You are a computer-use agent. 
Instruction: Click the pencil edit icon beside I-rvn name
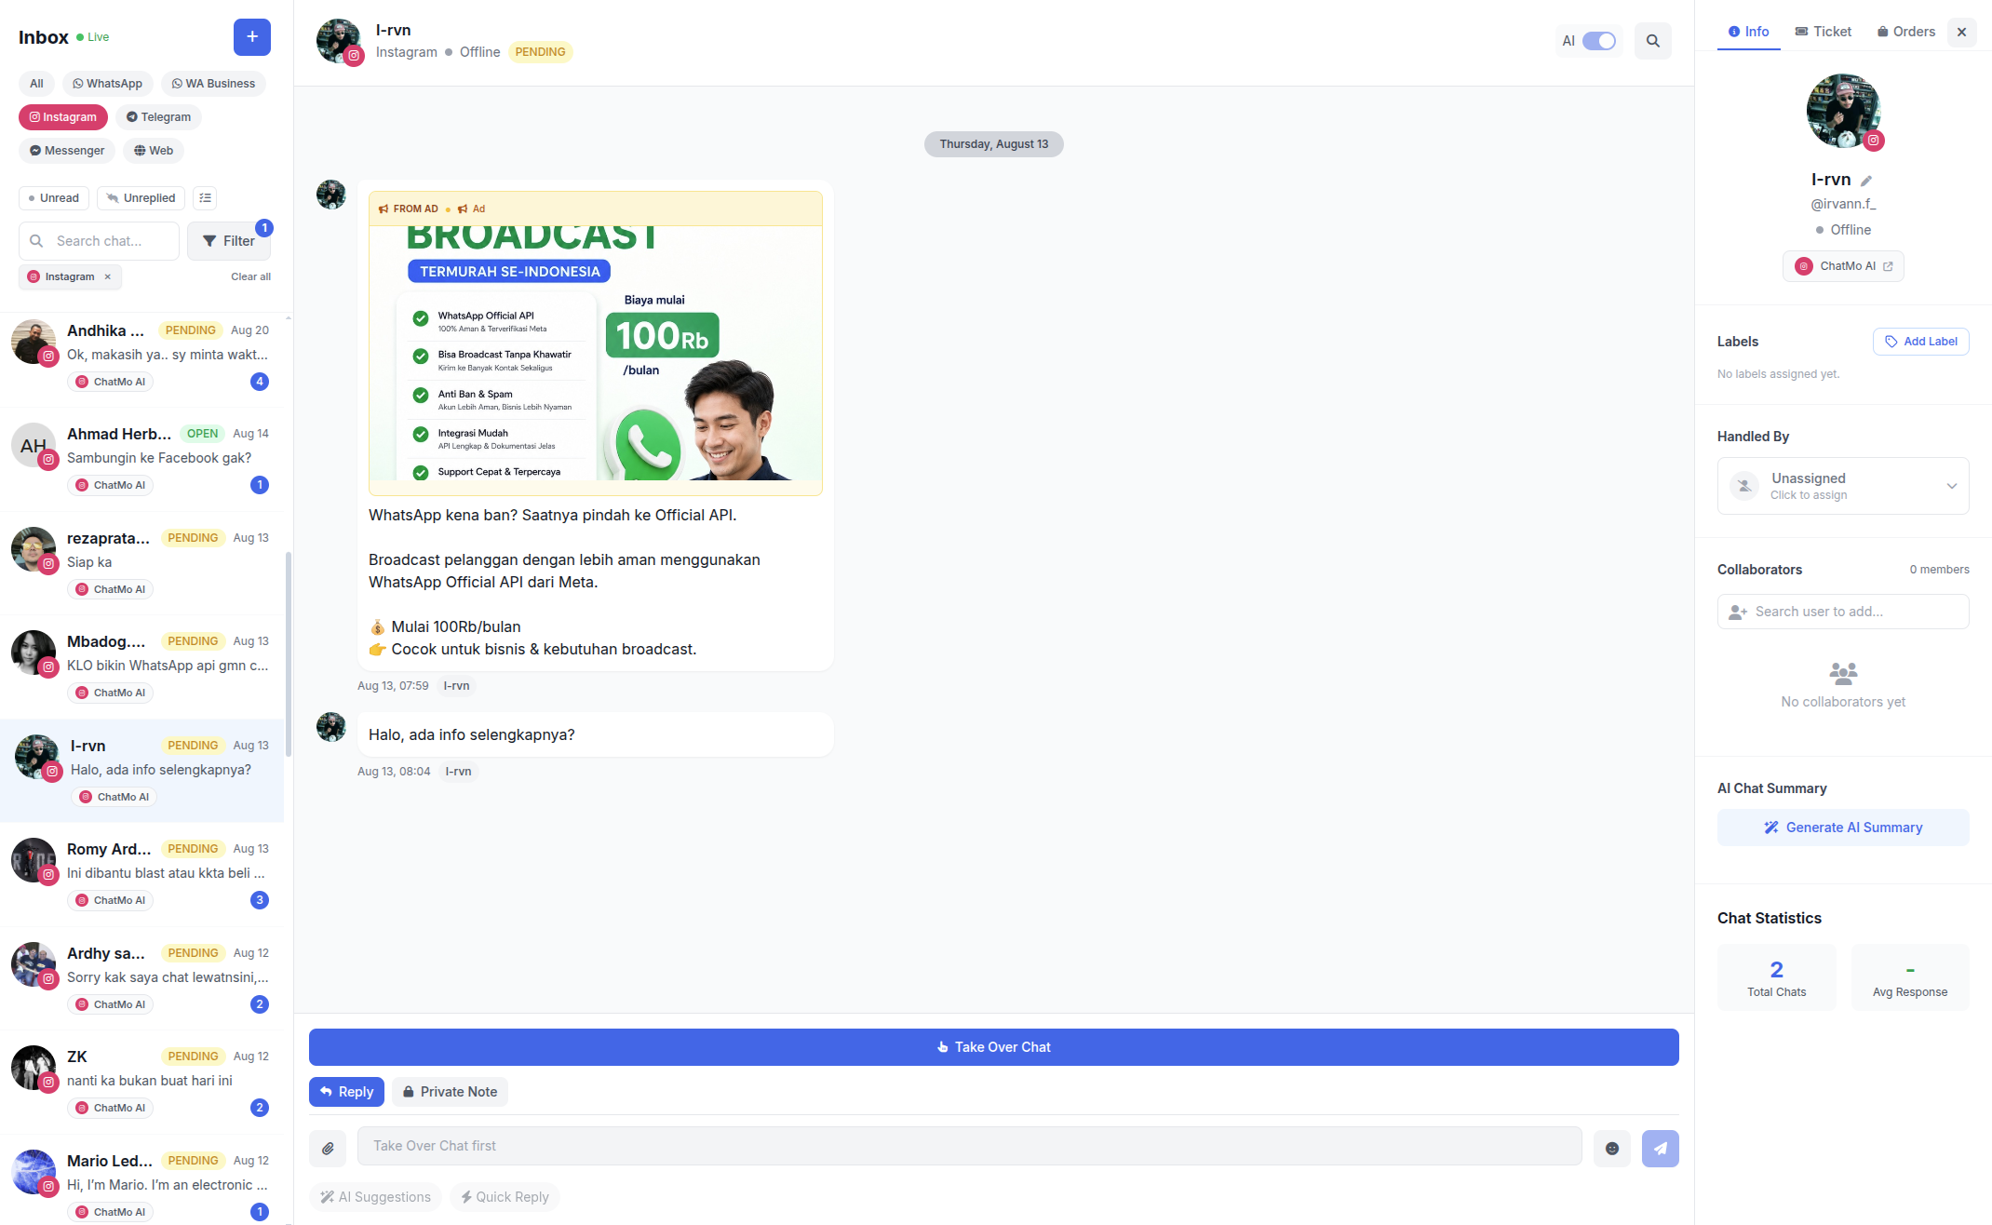pyautogui.click(x=1866, y=181)
